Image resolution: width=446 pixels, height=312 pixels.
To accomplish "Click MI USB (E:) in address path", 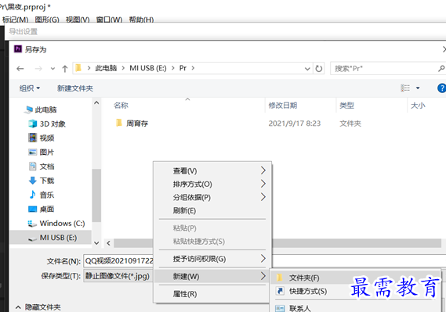I will point(148,68).
